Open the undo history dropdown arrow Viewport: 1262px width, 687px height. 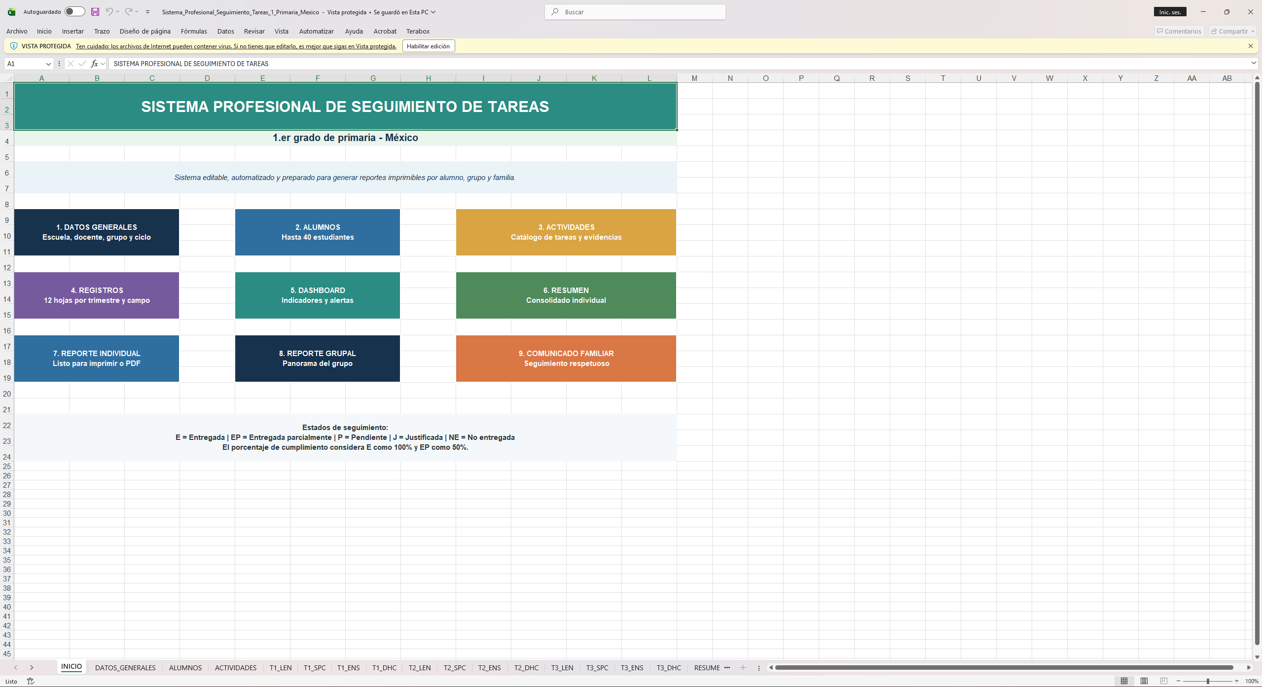(118, 12)
